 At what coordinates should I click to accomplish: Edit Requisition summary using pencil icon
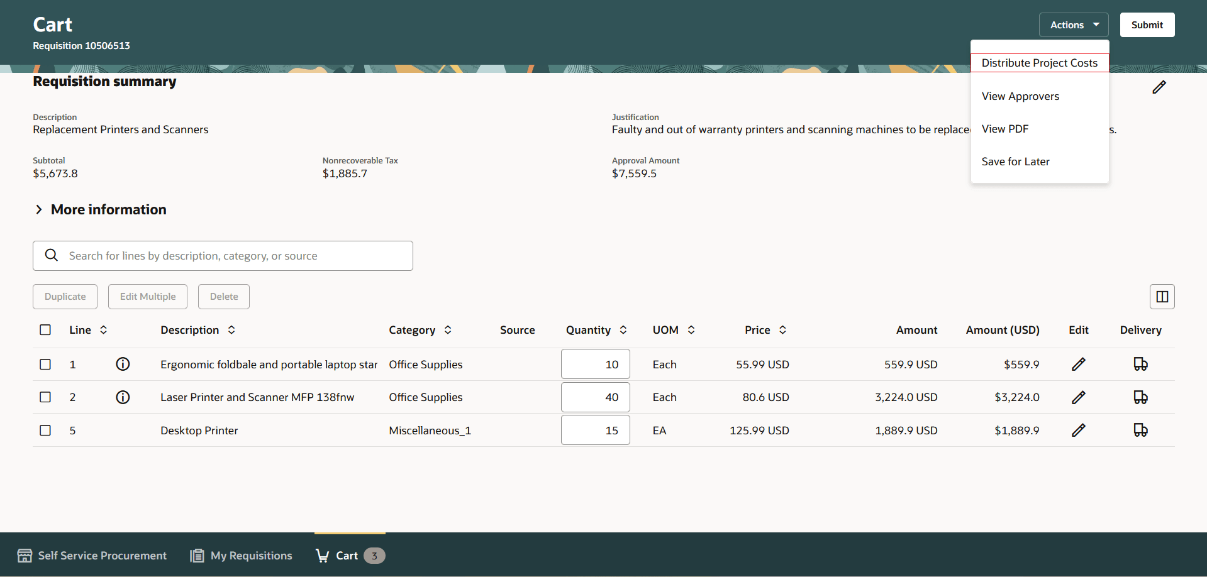(x=1159, y=87)
